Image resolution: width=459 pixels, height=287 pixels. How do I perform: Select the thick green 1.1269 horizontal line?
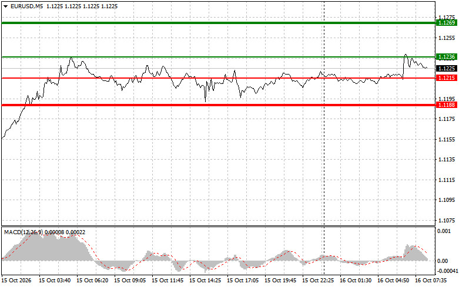[x=219, y=23]
